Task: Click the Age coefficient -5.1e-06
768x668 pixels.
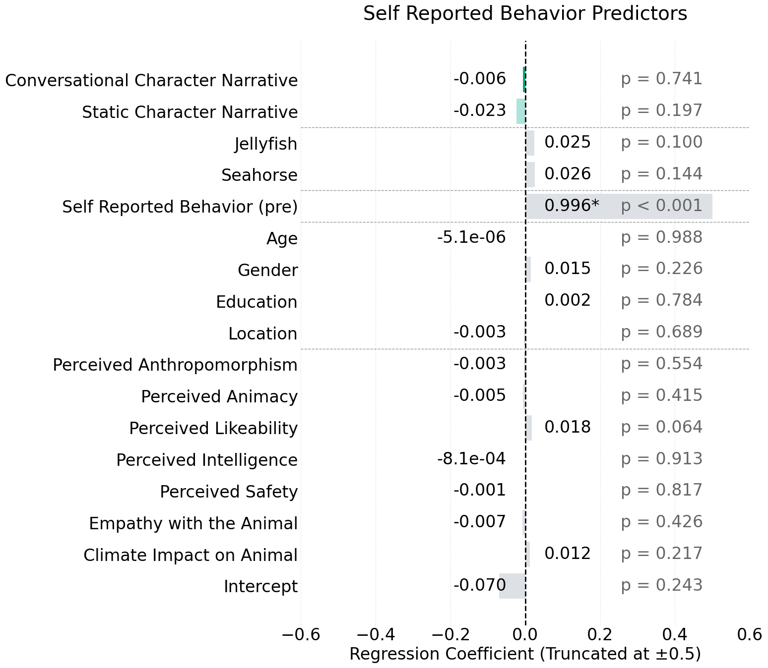Action: coord(471,237)
